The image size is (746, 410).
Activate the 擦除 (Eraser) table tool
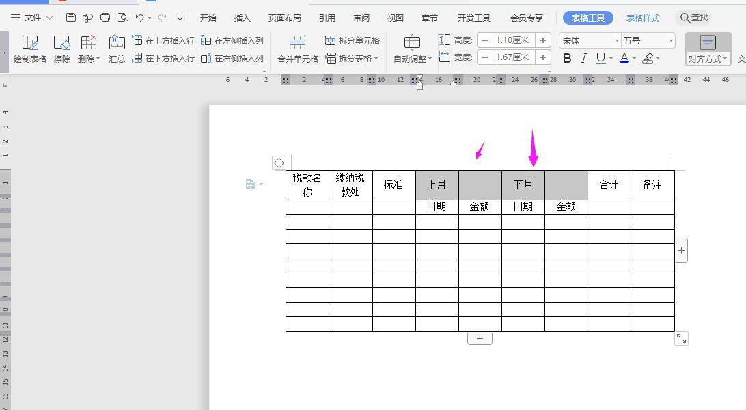point(62,48)
